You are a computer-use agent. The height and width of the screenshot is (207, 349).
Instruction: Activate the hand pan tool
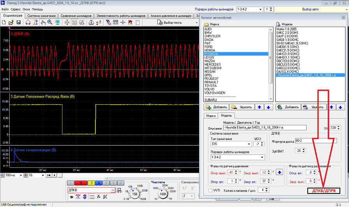pos(43,23)
